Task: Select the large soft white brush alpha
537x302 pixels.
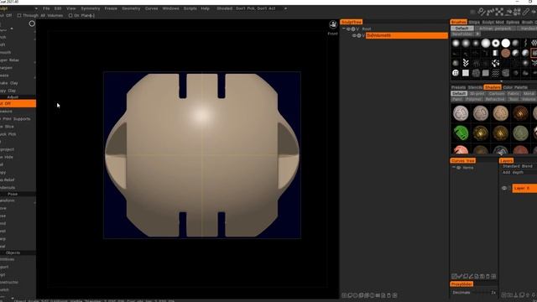Action: (486, 43)
